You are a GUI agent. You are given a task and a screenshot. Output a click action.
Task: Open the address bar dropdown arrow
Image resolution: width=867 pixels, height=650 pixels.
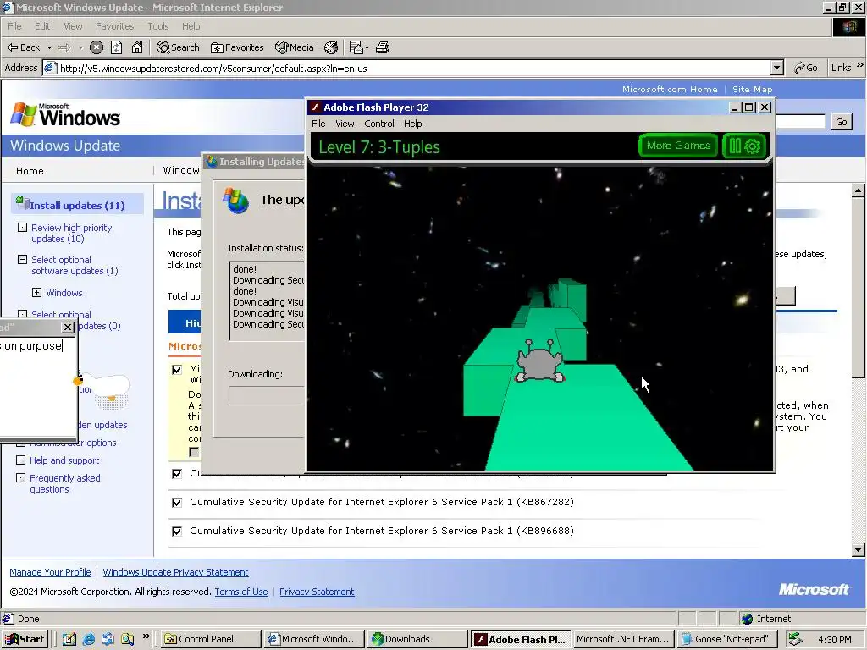coord(777,68)
